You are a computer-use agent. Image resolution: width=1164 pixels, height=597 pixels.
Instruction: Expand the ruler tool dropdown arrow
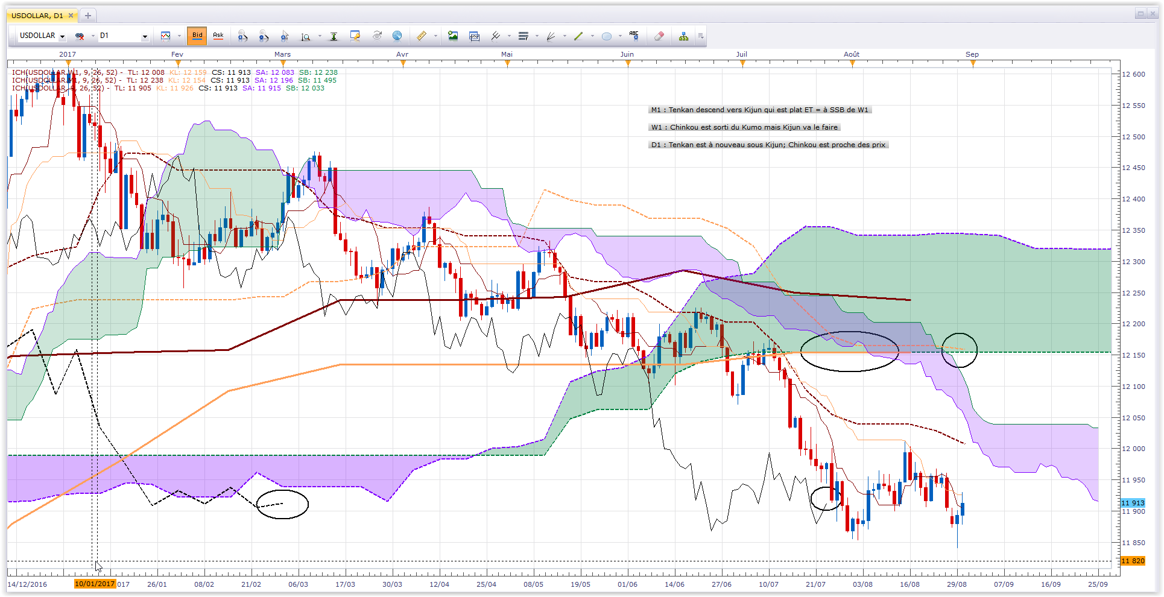(435, 36)
